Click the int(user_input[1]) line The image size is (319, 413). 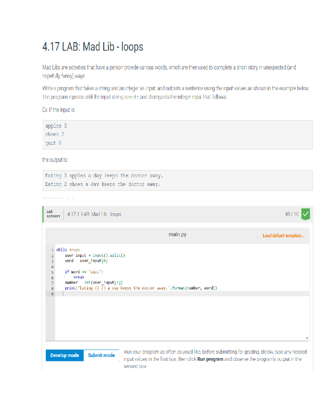[94, 282]
